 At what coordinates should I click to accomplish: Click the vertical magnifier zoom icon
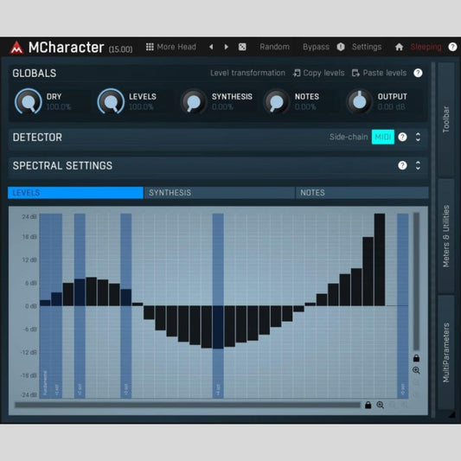416,370
